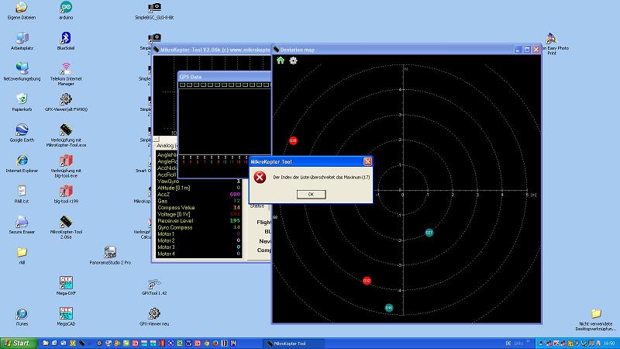Image resolution: width=620 pixels, height=349 pixels.
Task: Launch PanoramaStudio 2 Pro shortcut
Action: point(110,255)
